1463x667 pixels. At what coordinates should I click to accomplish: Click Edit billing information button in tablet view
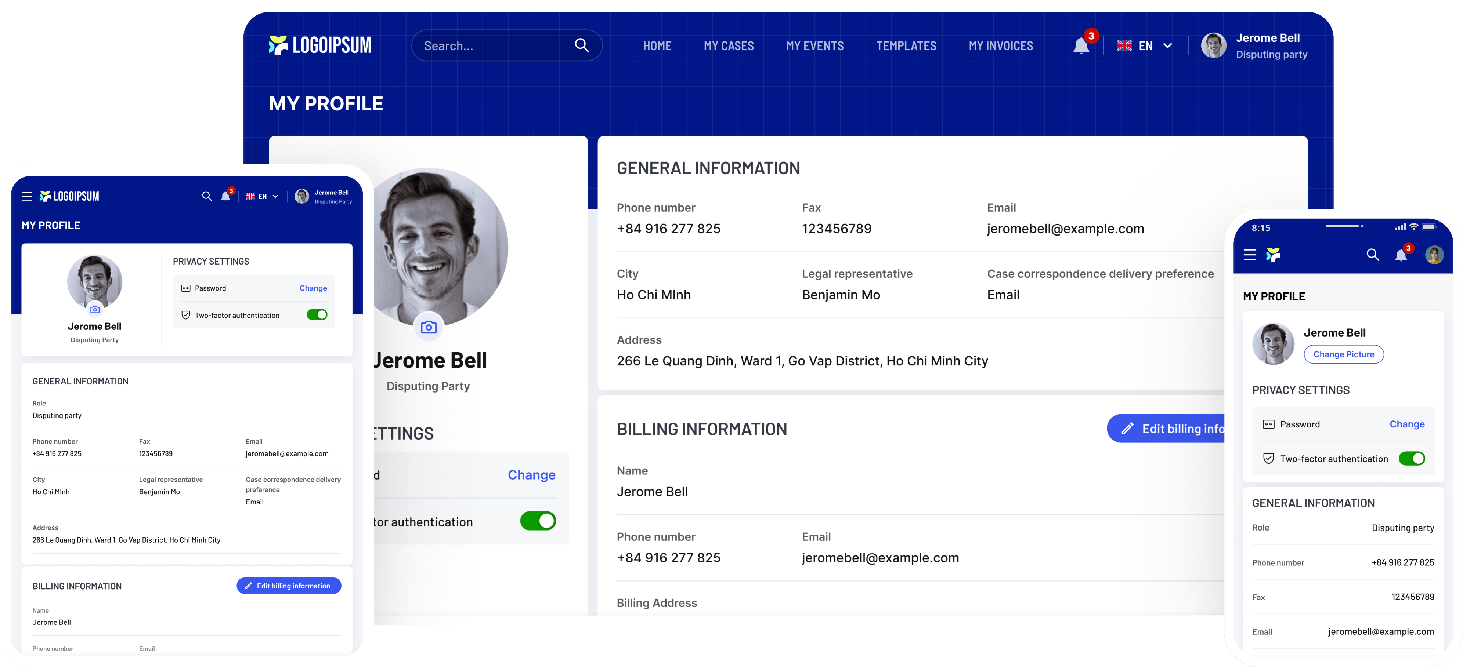click(289, 586)
